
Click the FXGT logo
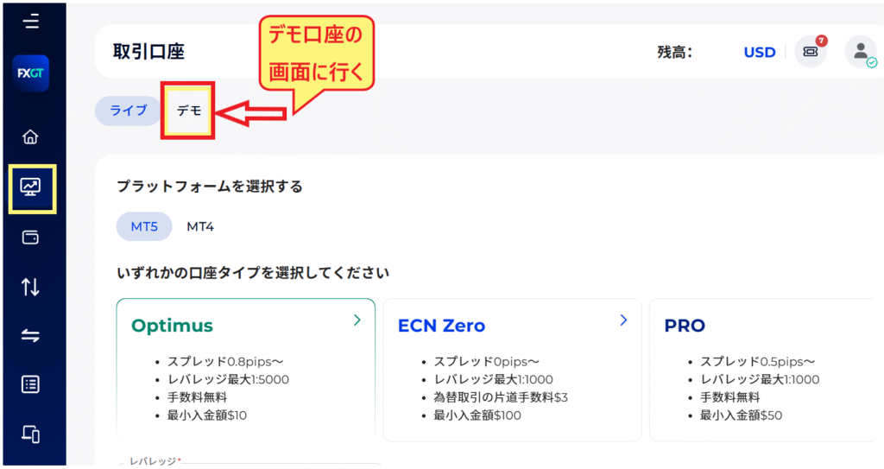32,73
